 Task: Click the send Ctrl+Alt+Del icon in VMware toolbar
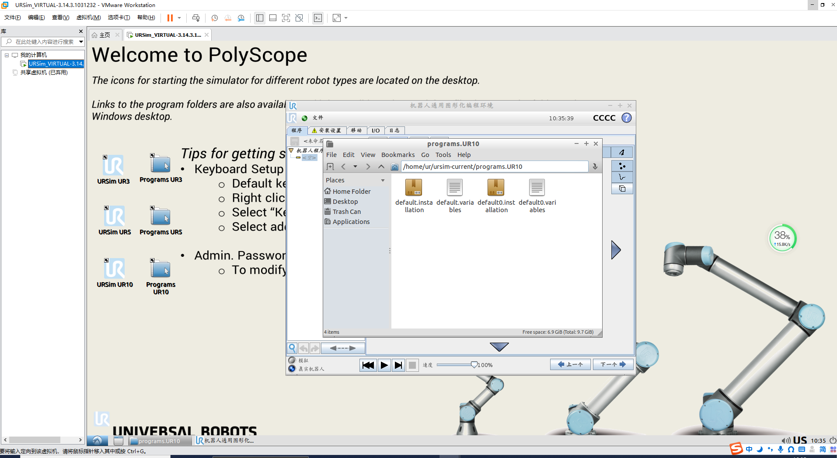[x=196, y=18]
